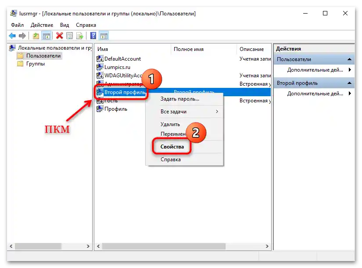Click Дополнительные действия under Пользователи heading

click(315, 69)
